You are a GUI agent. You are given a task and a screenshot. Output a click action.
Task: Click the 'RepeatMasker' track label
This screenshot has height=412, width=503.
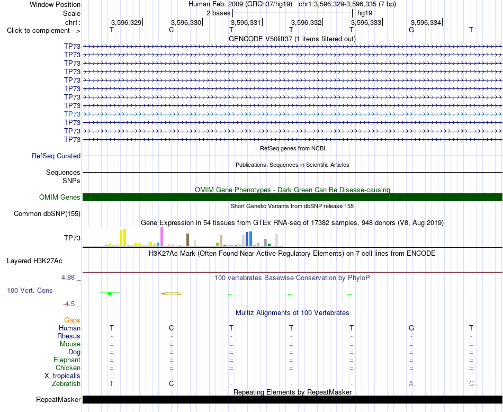click(58, 399)
